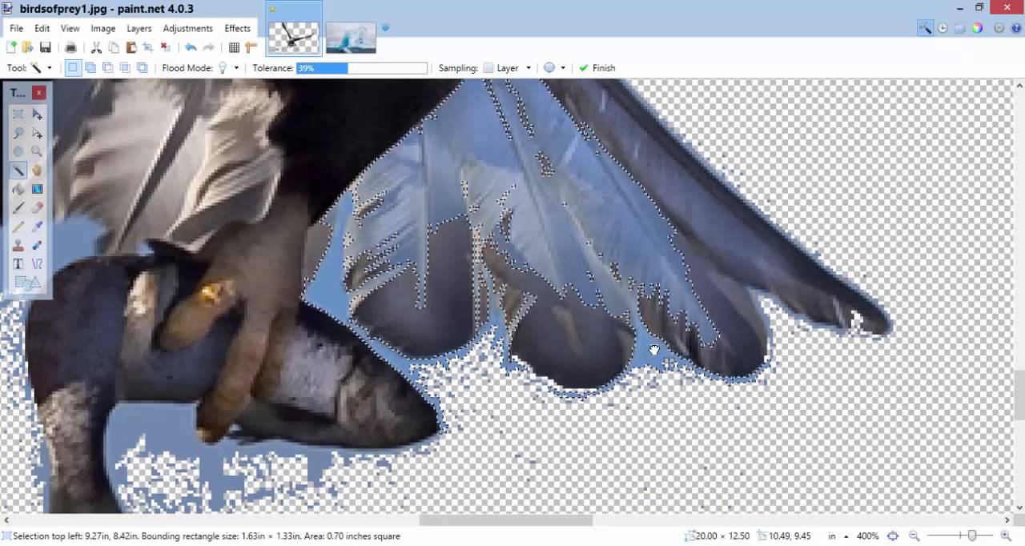
Task: Select the Magic Wand tool in Tools panel
Action: click(18, 171)
